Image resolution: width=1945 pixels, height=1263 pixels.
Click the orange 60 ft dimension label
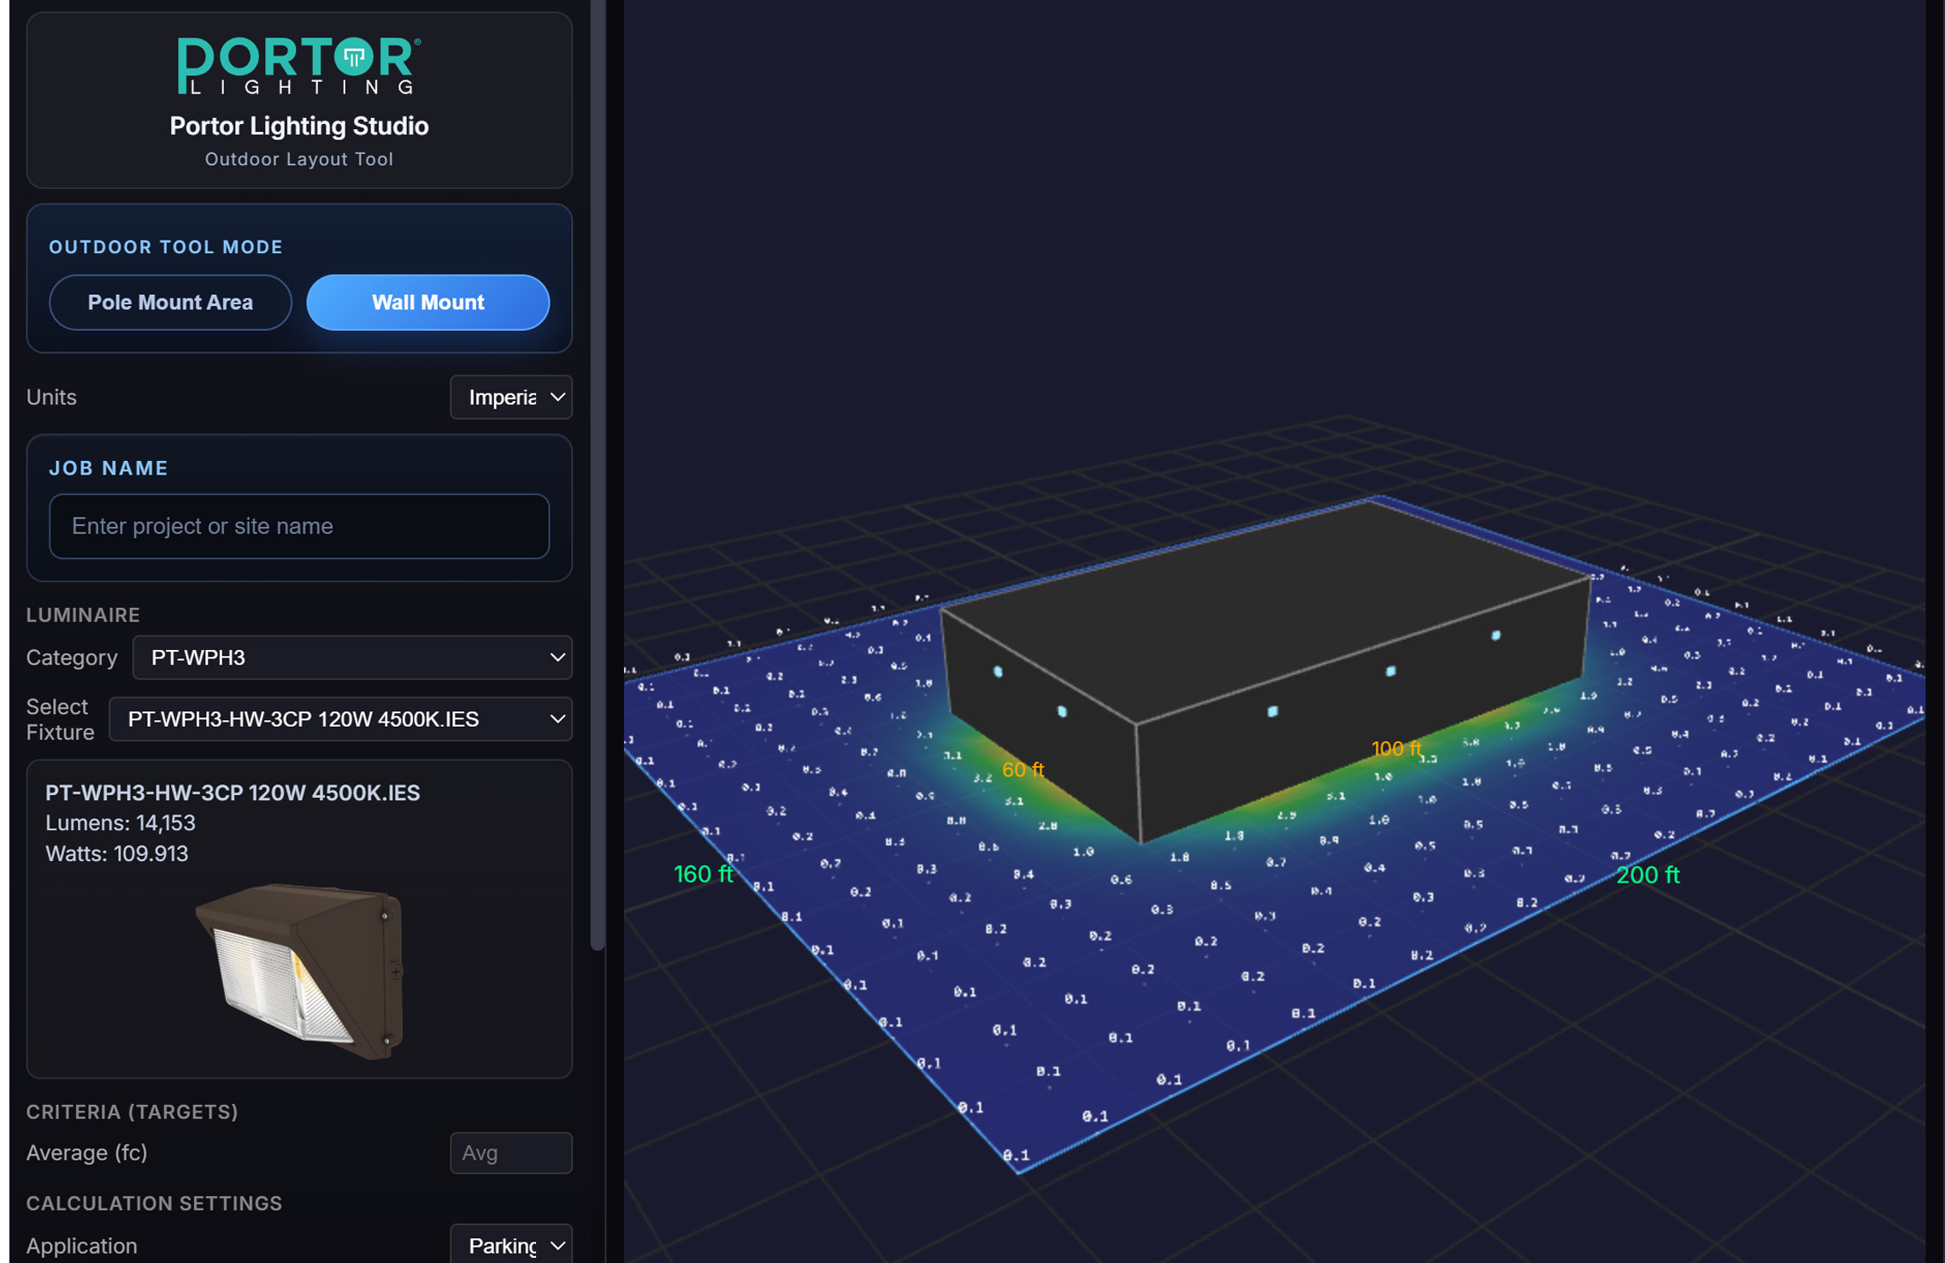click(1023, 770)
